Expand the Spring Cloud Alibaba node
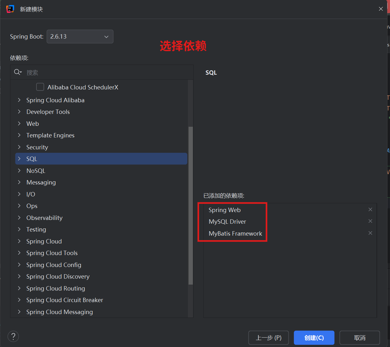The width and height of the screenshot is (390, 347). (x=19, y=100)
